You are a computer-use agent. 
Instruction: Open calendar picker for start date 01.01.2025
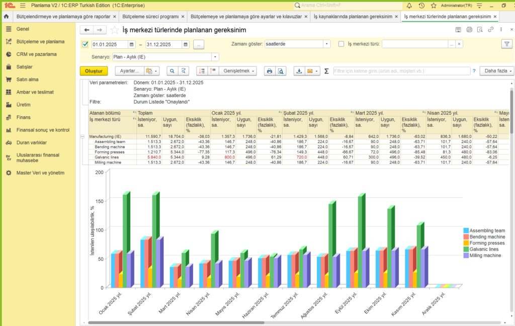click(x=131, y=44)
